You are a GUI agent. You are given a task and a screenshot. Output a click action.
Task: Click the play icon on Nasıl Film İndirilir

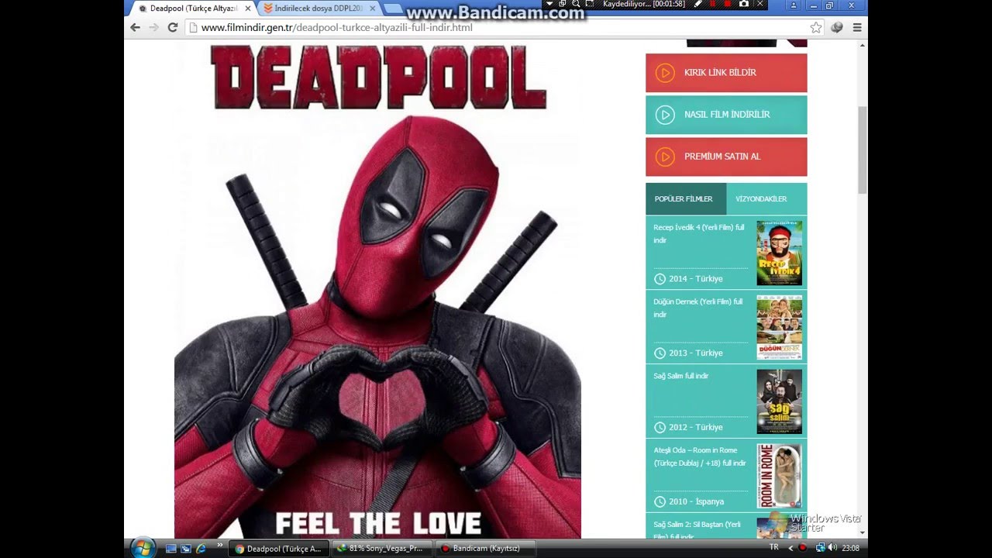pos(665,115)
